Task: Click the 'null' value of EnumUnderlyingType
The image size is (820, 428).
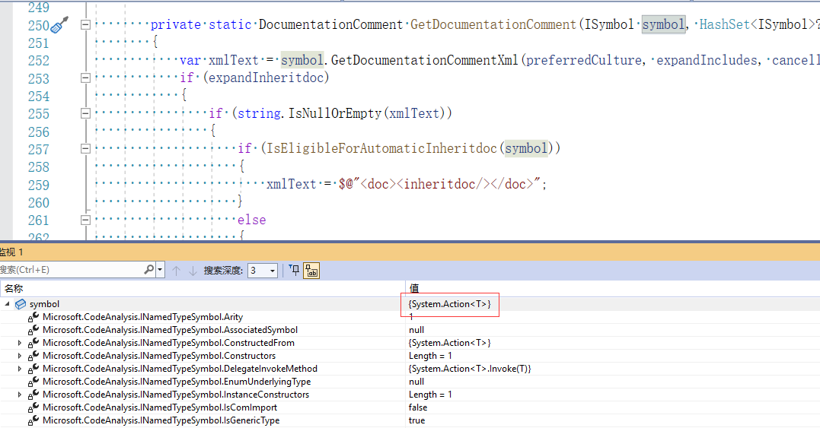Action: [416, 382]
